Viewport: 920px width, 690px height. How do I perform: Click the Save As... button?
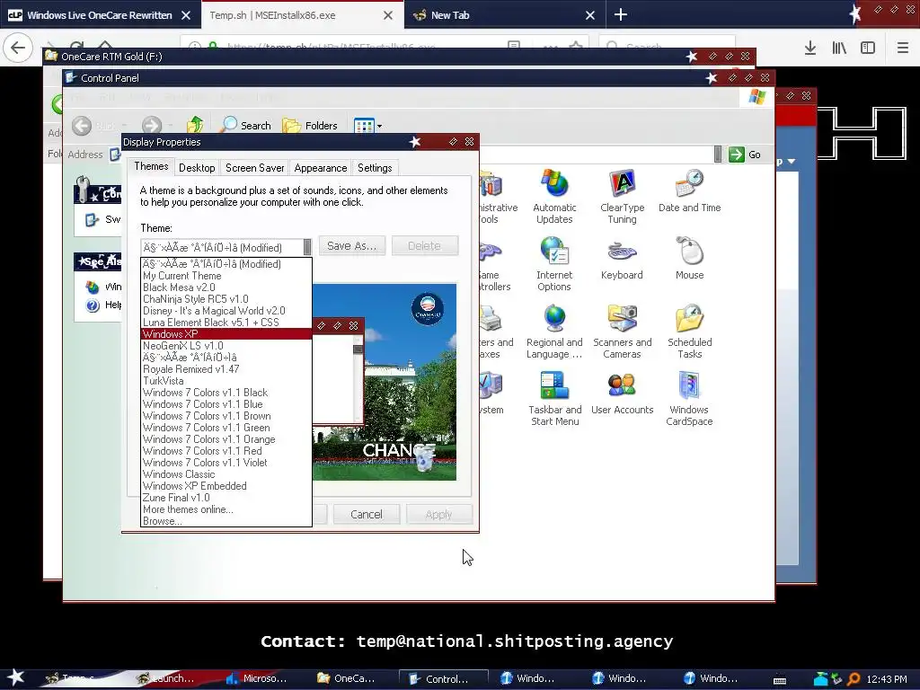[352, 246]
